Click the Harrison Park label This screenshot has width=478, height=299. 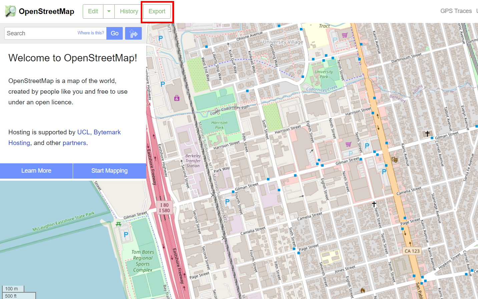pyautogui.click(x=219, y=125)
